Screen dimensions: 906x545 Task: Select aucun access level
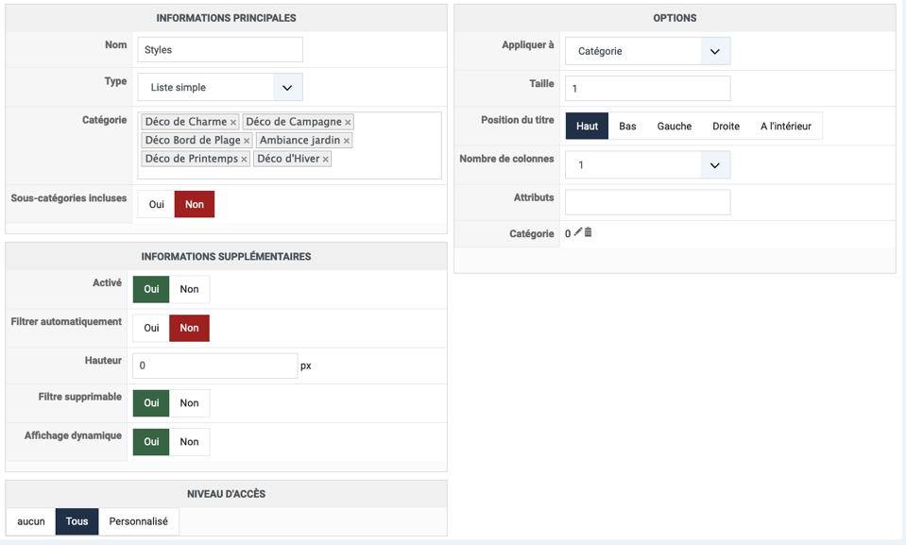(31, 521)
